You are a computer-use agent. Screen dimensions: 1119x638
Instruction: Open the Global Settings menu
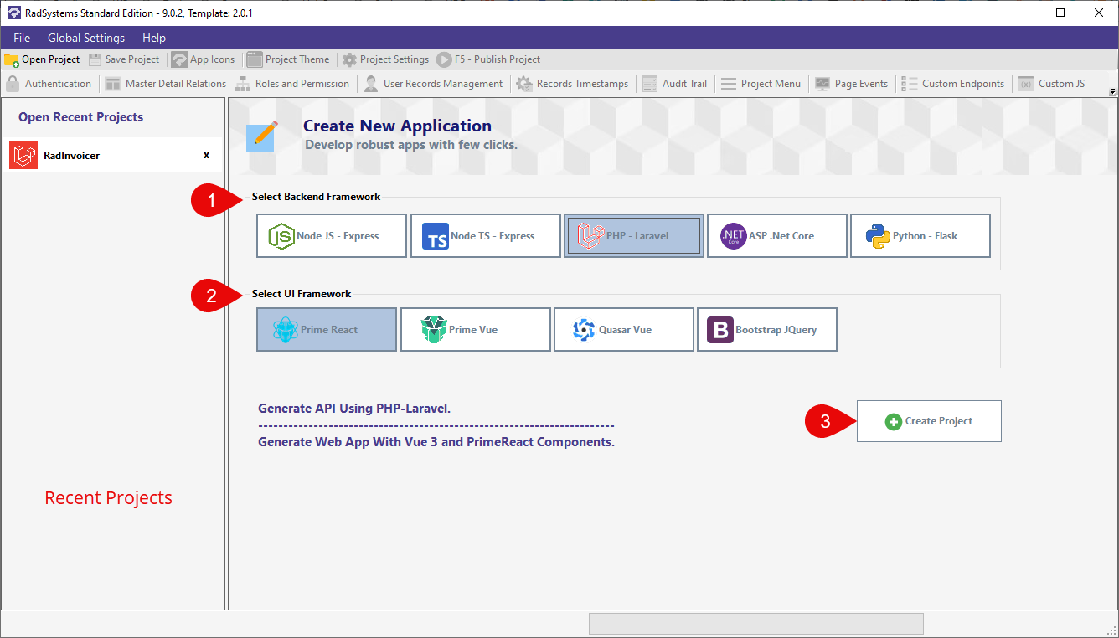click(x=86, y=38)
